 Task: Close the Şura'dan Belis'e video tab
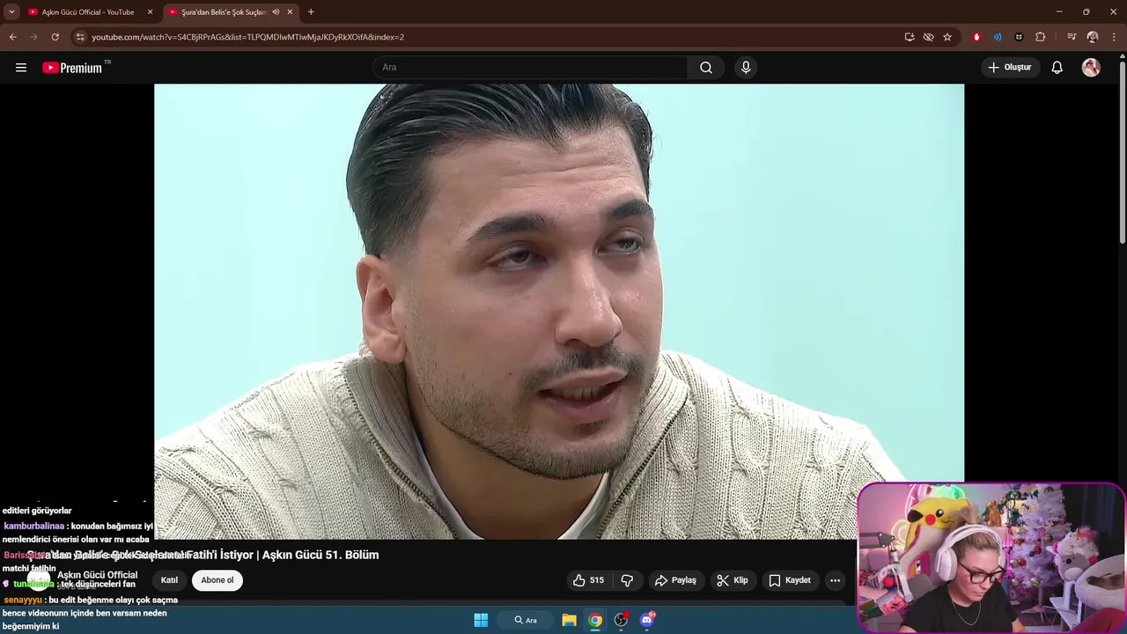pyautogui.click(x=290, y=12)
